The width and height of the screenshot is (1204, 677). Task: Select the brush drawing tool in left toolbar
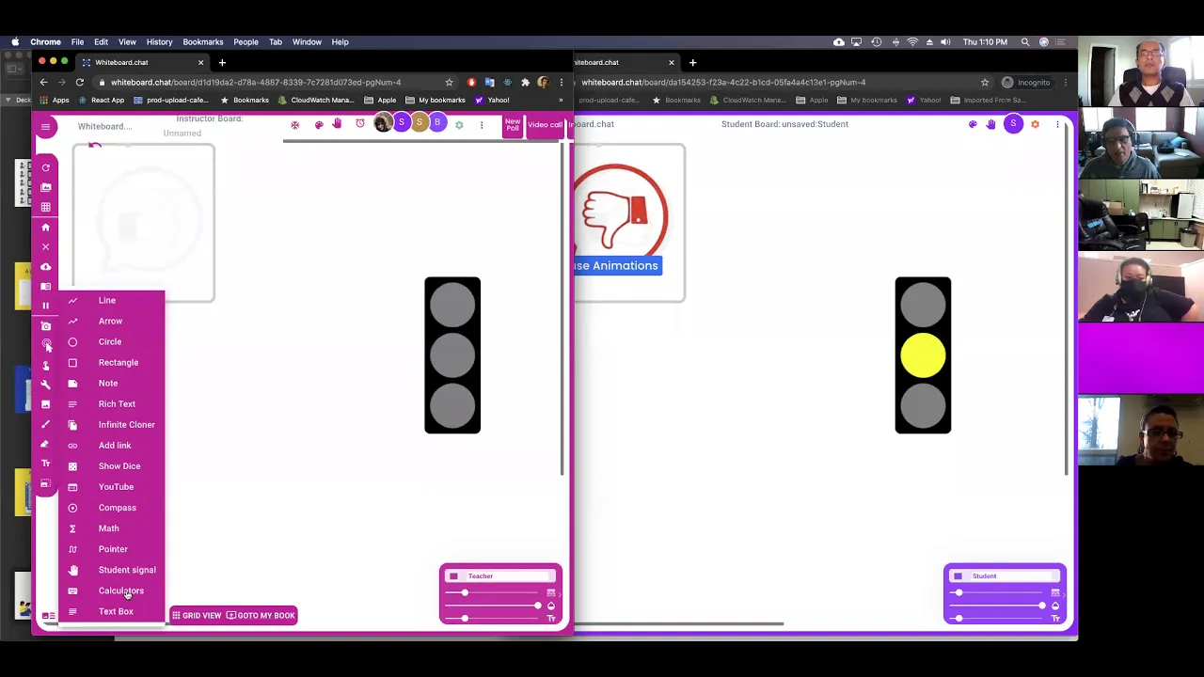(45, 424)
